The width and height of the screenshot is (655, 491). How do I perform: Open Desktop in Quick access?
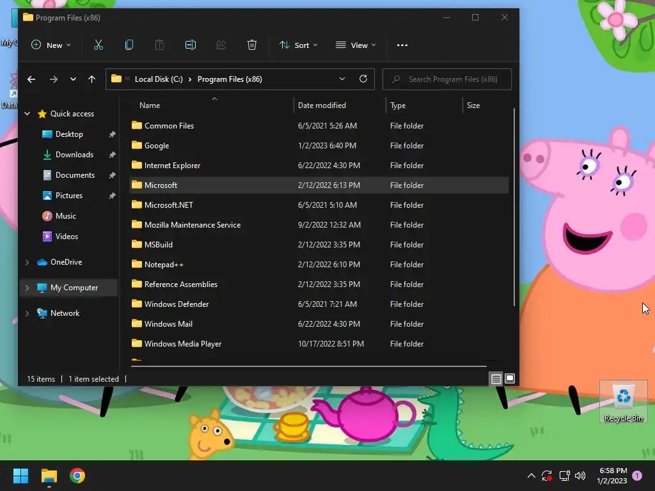pos(69,134)
